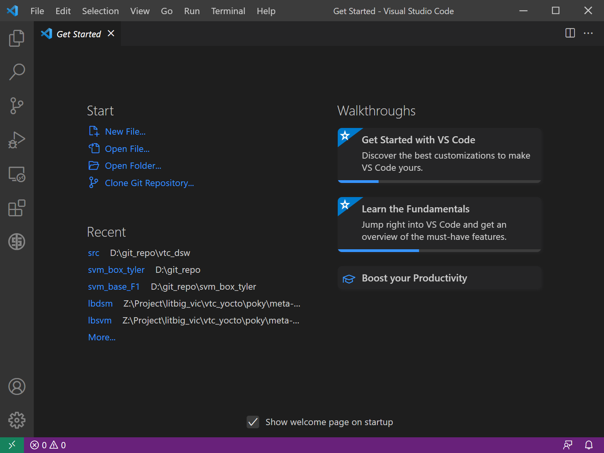Click progress bar under Get Started with VS Code
Image resolution: width=604 pixels, height=453 pixels.
click(x=439, y=181)
